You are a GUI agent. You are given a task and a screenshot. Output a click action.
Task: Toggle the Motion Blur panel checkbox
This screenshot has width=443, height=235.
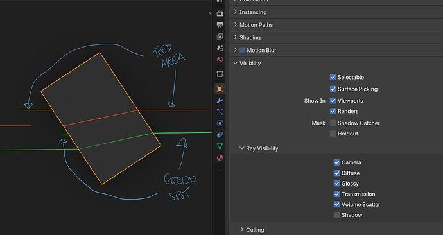tap(242, 50)
